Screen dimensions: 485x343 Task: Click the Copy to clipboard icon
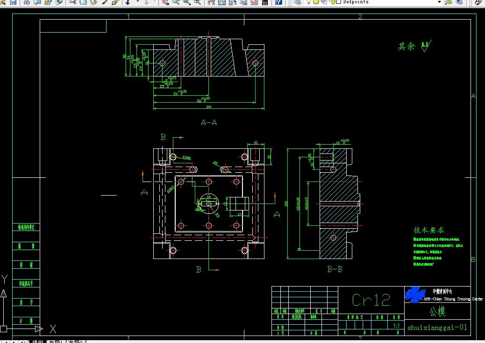(83, 2)
